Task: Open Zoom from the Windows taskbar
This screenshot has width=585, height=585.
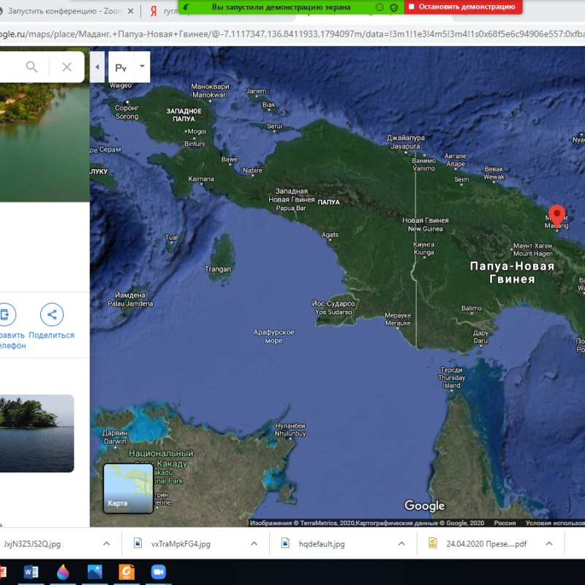Action: point(158,572)
